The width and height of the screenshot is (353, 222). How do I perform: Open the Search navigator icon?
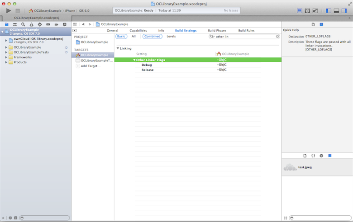(x=24, y=24)
